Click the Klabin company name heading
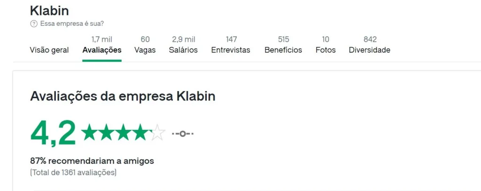The height and width of the screenshot is (191, 481). point(49,11)
